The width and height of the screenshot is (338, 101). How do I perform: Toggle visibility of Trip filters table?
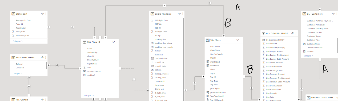coord(238,40)
